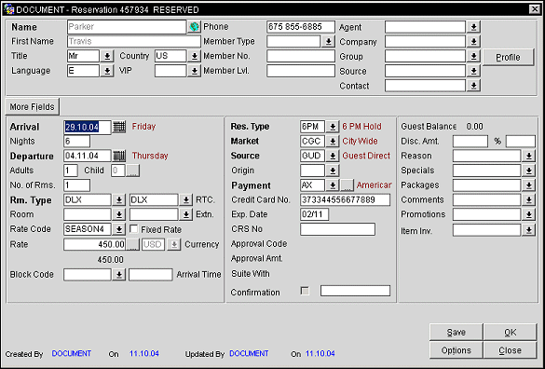Open the Contact dropdown arrow
The image size is (545, 369).
coord(473,86)
